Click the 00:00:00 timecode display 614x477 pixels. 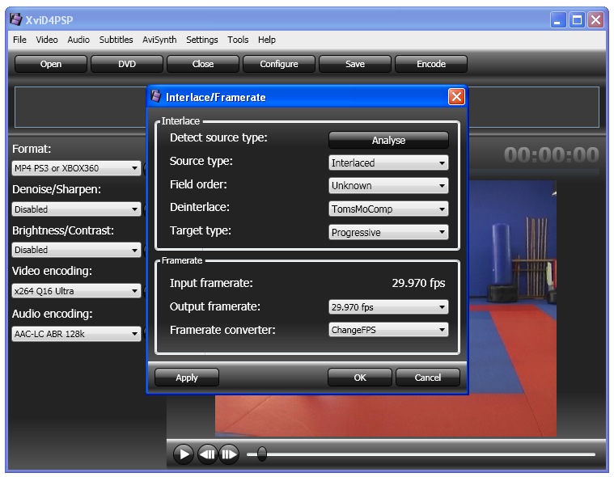pos(552,155)
